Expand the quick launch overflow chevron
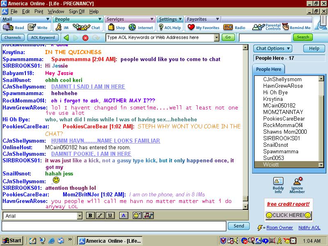 coord(70,239)
